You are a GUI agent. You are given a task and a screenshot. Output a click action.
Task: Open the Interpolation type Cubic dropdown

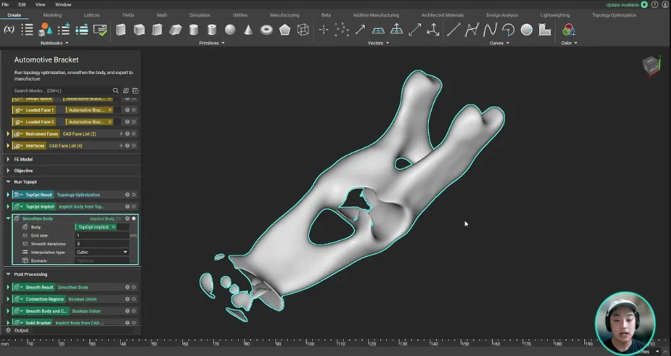point(102,252)
